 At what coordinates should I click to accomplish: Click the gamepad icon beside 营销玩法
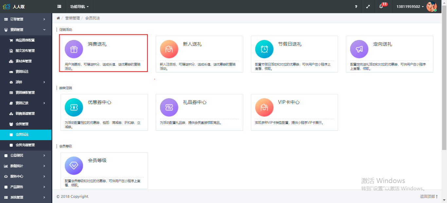point(11,72)
